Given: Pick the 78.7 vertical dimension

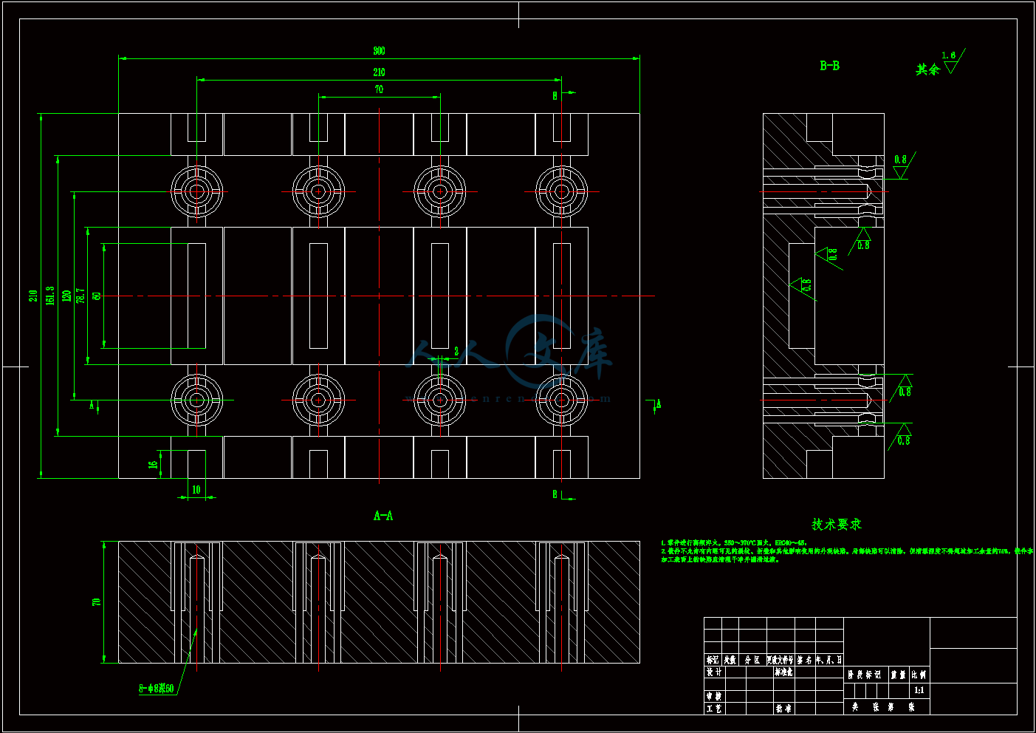Looking at the screenshot, I should click(x=80, y=296).
